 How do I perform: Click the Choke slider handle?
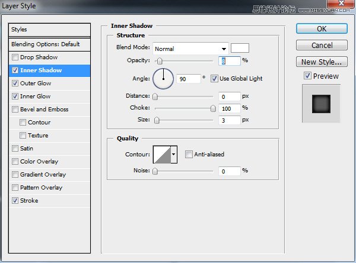pyautogui.click(x=213, y=108)
